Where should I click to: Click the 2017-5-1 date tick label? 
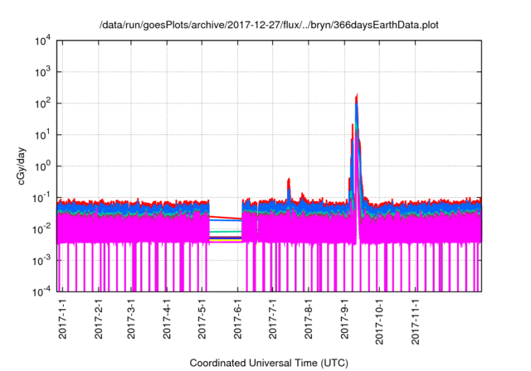pyautogui.click(x=203, y=320)
